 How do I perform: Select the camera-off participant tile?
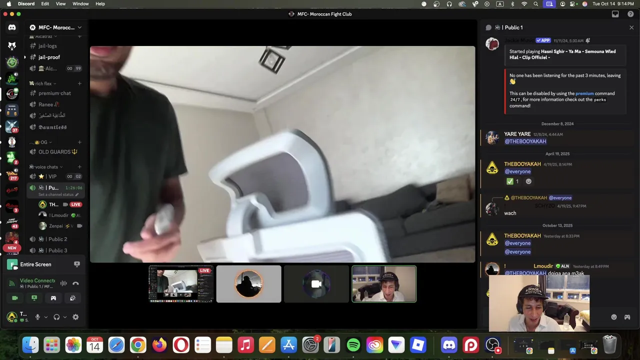(316, 284)
